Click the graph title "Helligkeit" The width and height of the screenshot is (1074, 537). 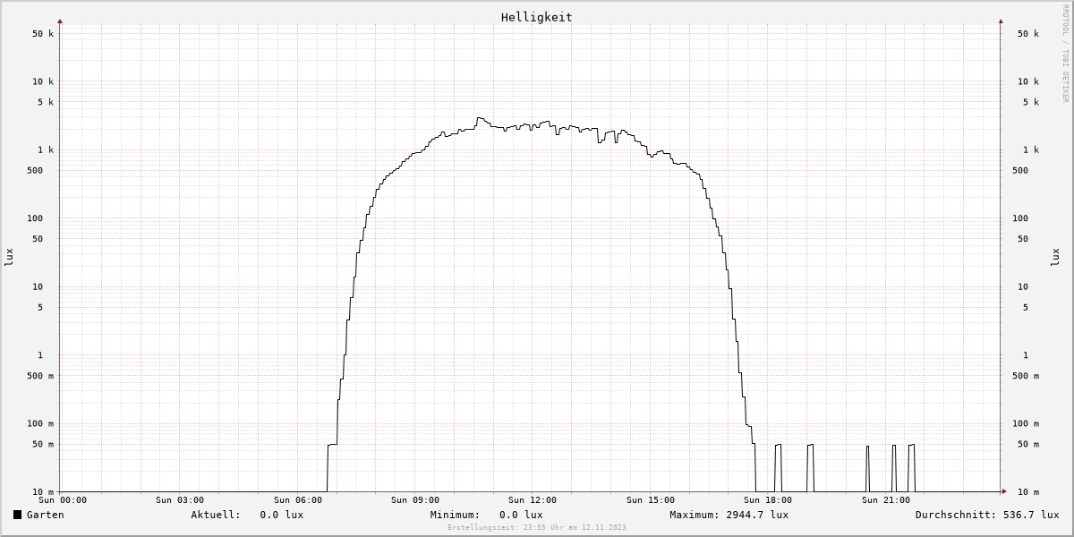(x=537, y=17)
